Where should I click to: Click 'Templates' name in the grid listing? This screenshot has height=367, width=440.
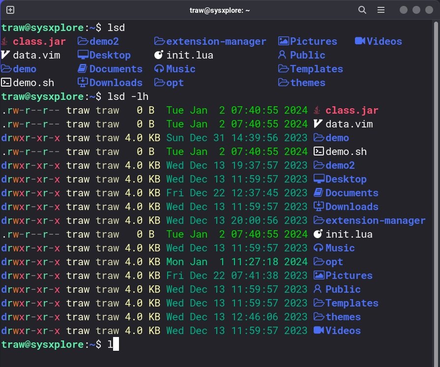pos(316,69)
